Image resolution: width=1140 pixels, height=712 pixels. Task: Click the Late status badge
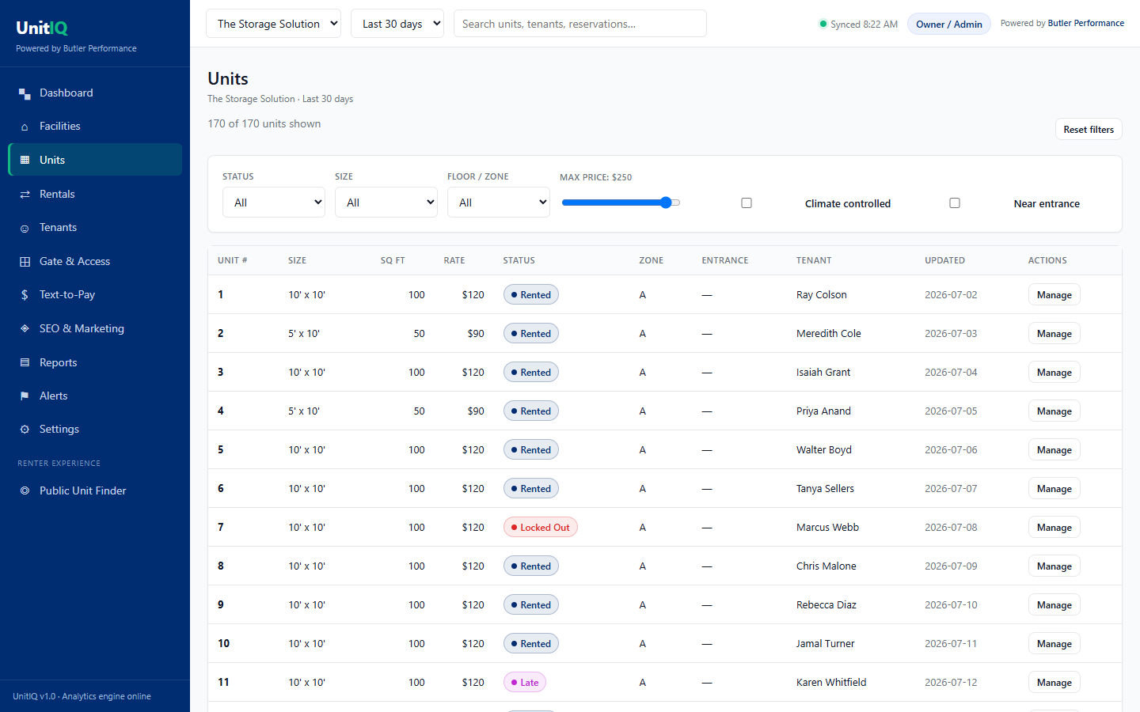(525, 683)
